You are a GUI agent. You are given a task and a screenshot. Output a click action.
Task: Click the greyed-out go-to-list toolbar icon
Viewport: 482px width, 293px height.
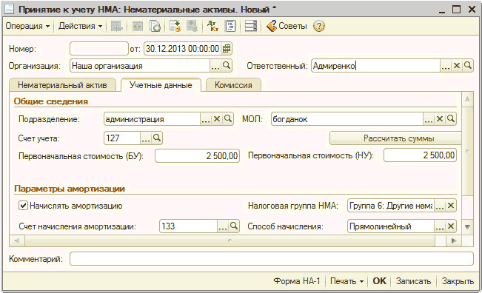click(x=116, y=26)
